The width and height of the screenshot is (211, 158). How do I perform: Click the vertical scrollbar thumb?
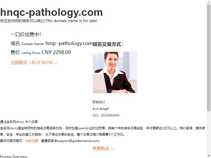[209, 57]
